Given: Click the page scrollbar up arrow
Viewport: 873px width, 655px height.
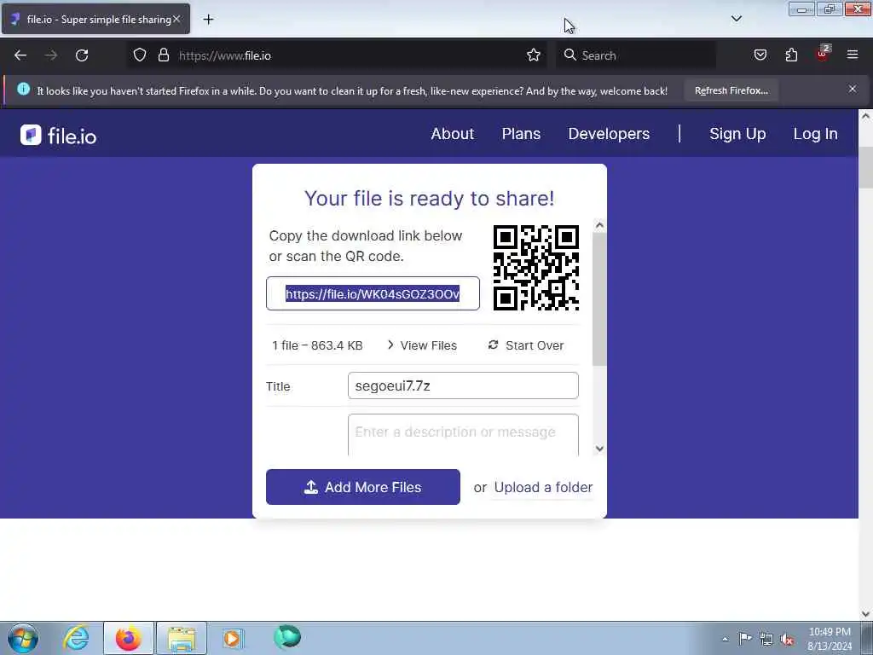Looking at the screenshot, I should (x=865, y=116).
